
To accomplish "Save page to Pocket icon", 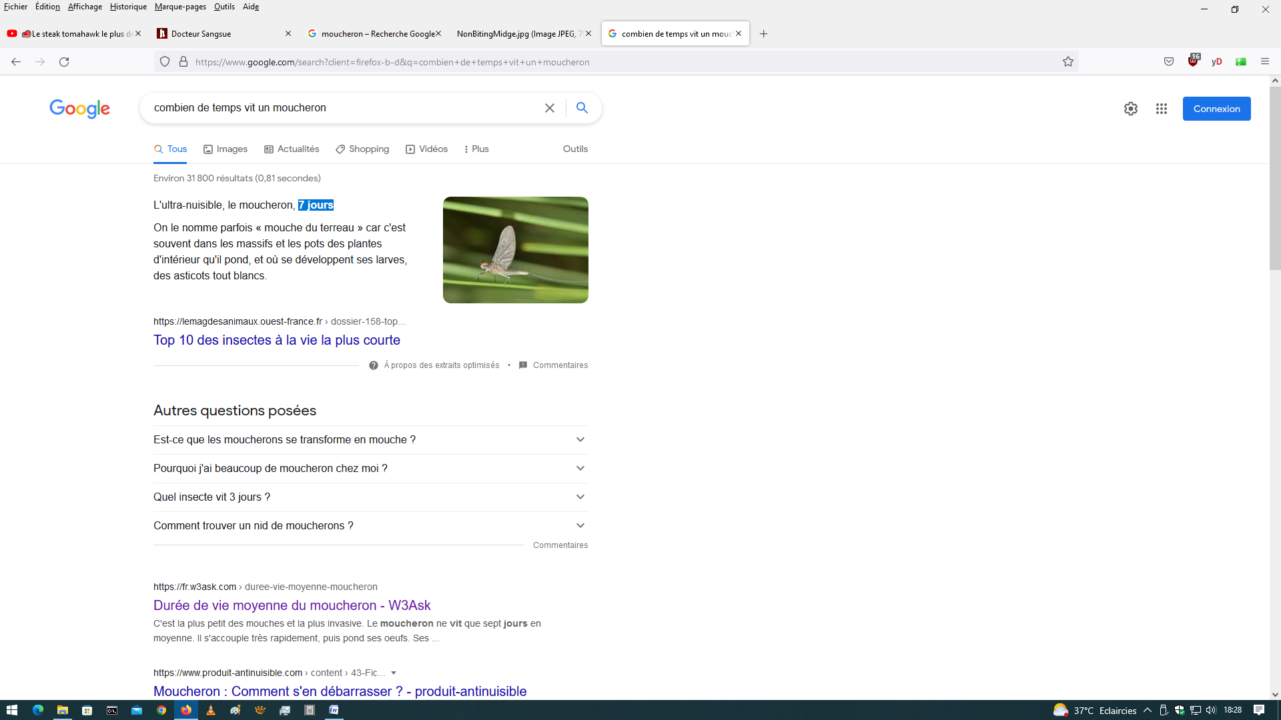I will click(1169, 61).
